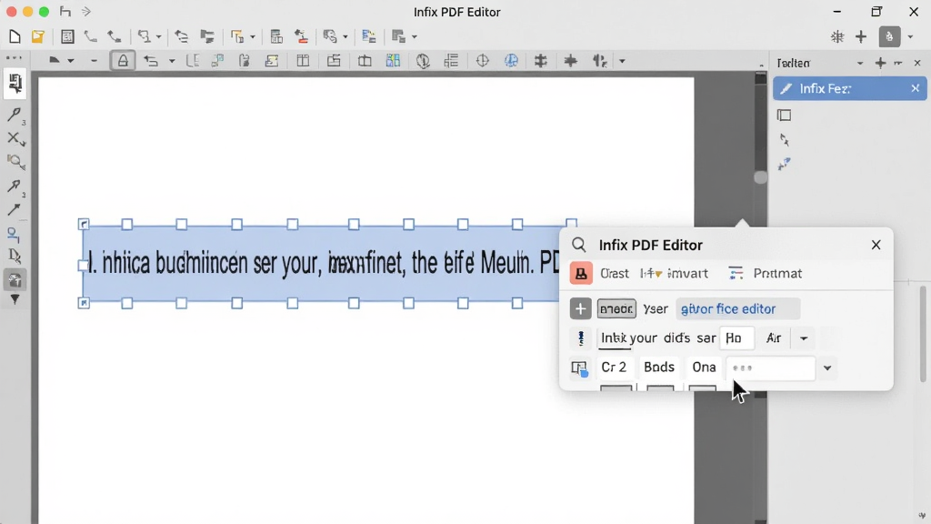The image size is (931, 524).
Task: Click the two-column layout icon
Action: [x=303, y=61]
